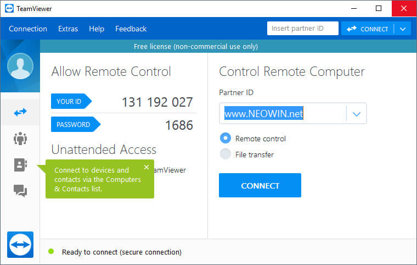This screenshot has width=417, height=265.
Task: Click the Partner ID text field
Action: point(283,114)
